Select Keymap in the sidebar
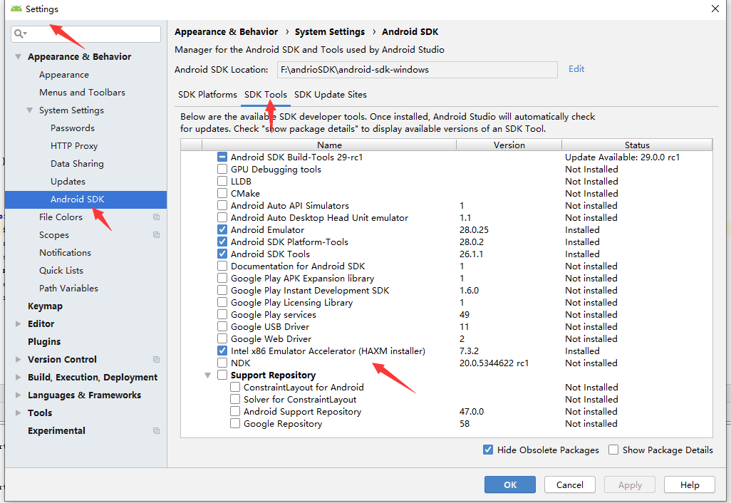This screenshot has width=731, height=503. (x=45, y=306)
